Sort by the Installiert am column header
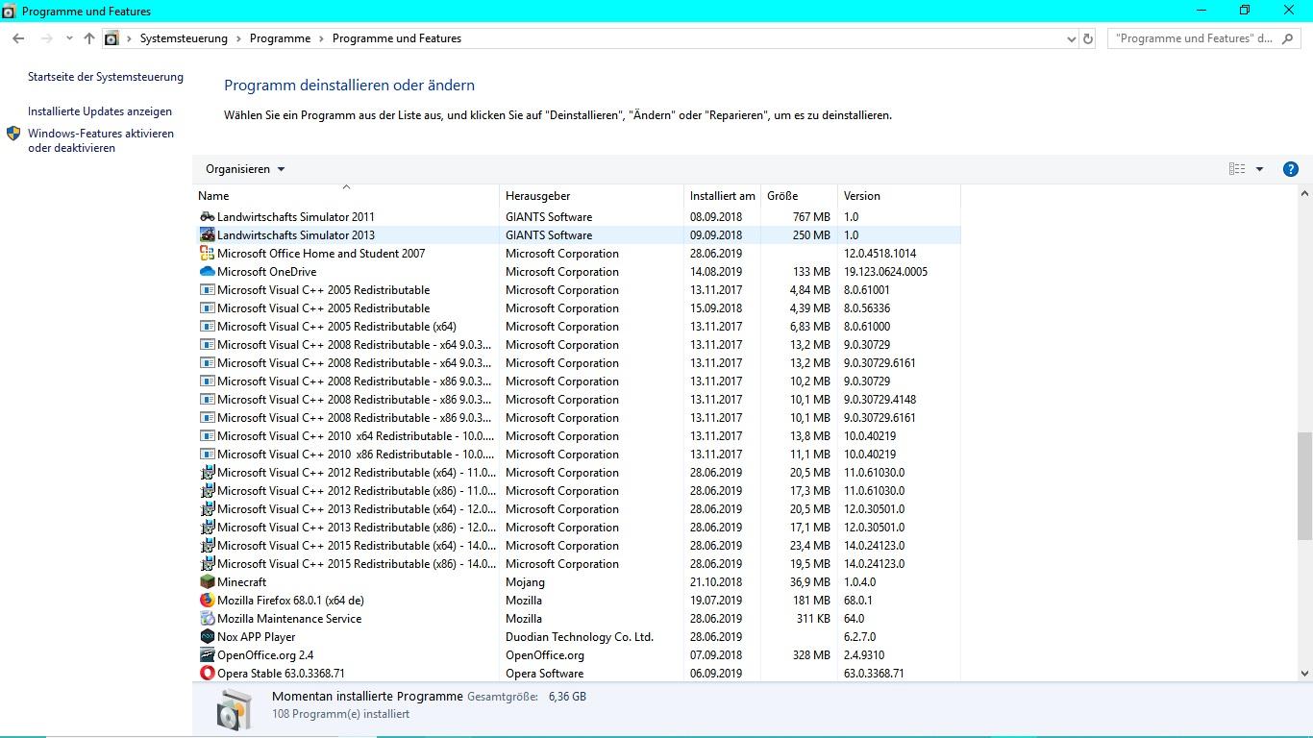This screenshot has height=738, width=1313. coord(722,196)
